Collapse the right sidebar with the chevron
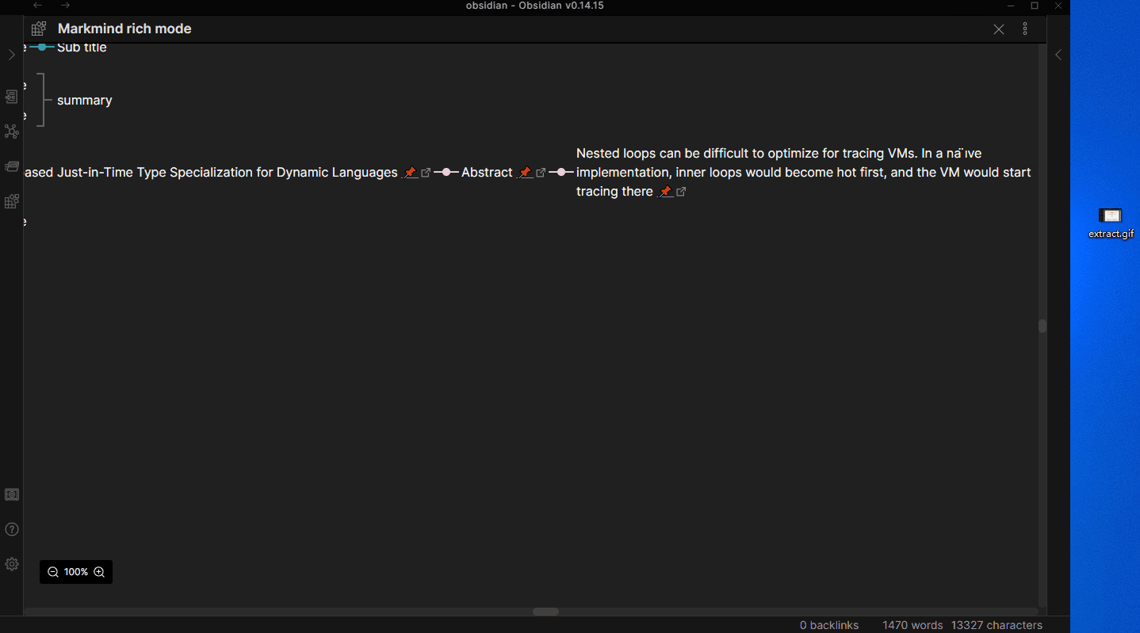Viewport: 1140px width, 633px height. 1058,55
